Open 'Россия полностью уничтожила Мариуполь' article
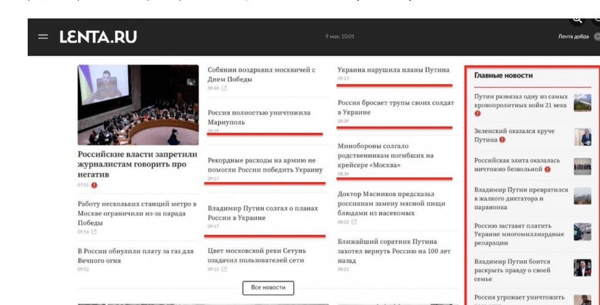Viewport: 600px width, 305px height. tap(259, 117)
